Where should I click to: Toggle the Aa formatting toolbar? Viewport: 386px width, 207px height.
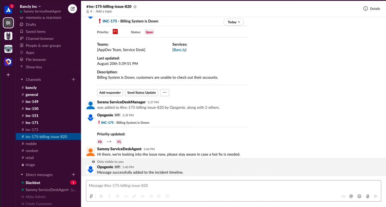tap(343, 196)
